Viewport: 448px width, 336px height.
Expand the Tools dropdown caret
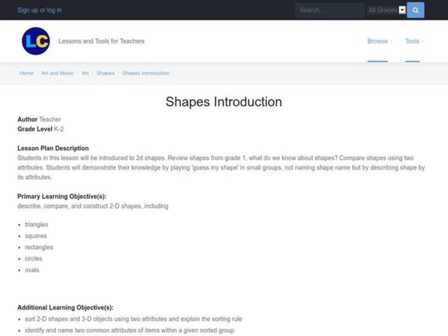[423, 41]
